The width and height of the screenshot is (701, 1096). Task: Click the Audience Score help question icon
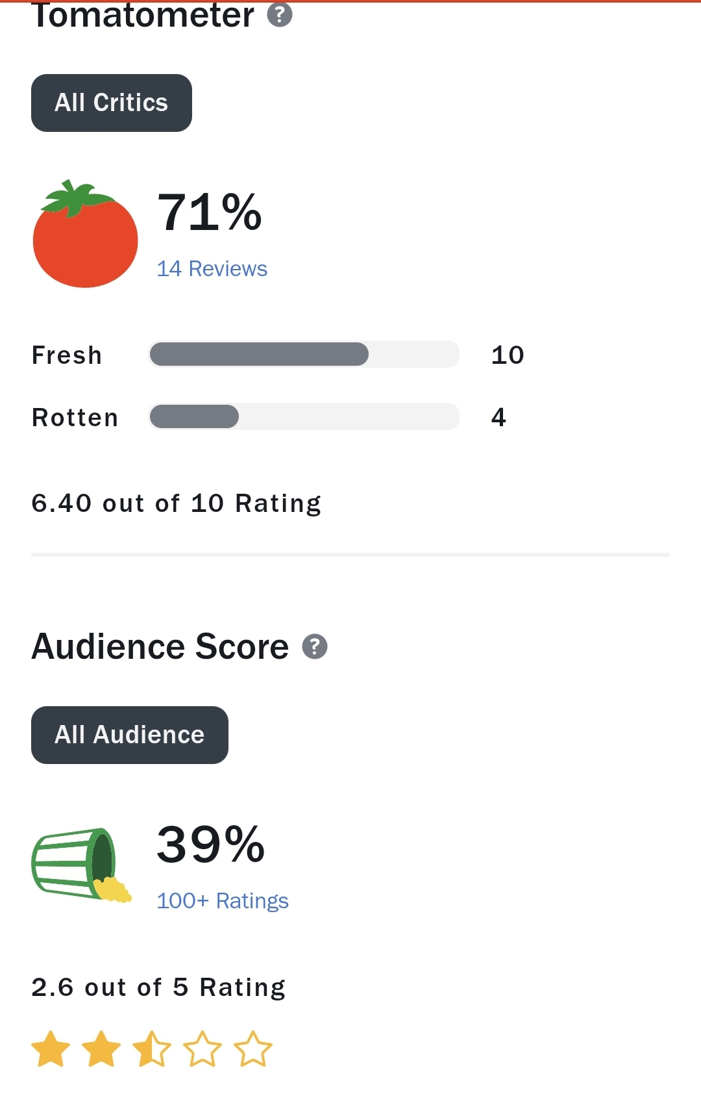[x=315, y=646]
